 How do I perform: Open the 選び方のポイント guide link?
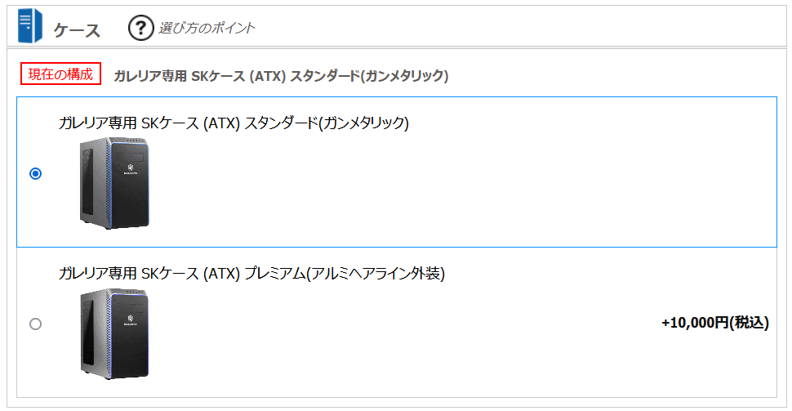[x=207, y=28]
